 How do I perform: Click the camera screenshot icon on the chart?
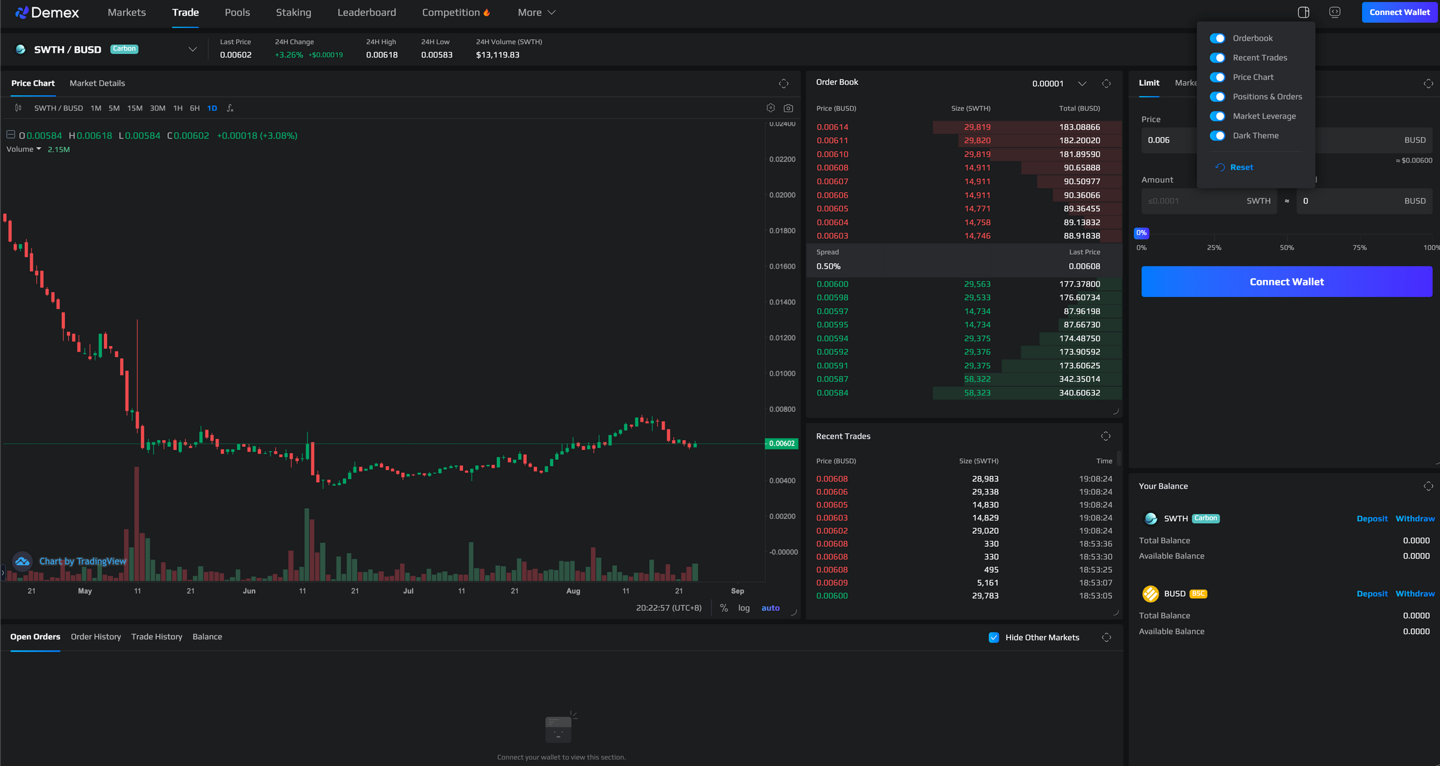point(788,108)
